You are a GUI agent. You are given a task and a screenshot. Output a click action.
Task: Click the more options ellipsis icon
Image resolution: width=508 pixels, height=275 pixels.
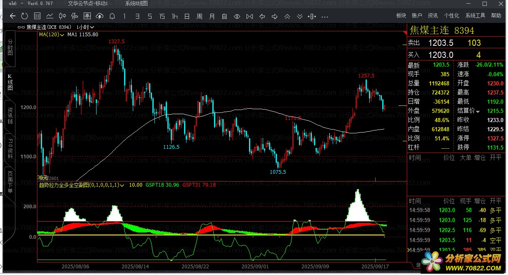point(324,17)
